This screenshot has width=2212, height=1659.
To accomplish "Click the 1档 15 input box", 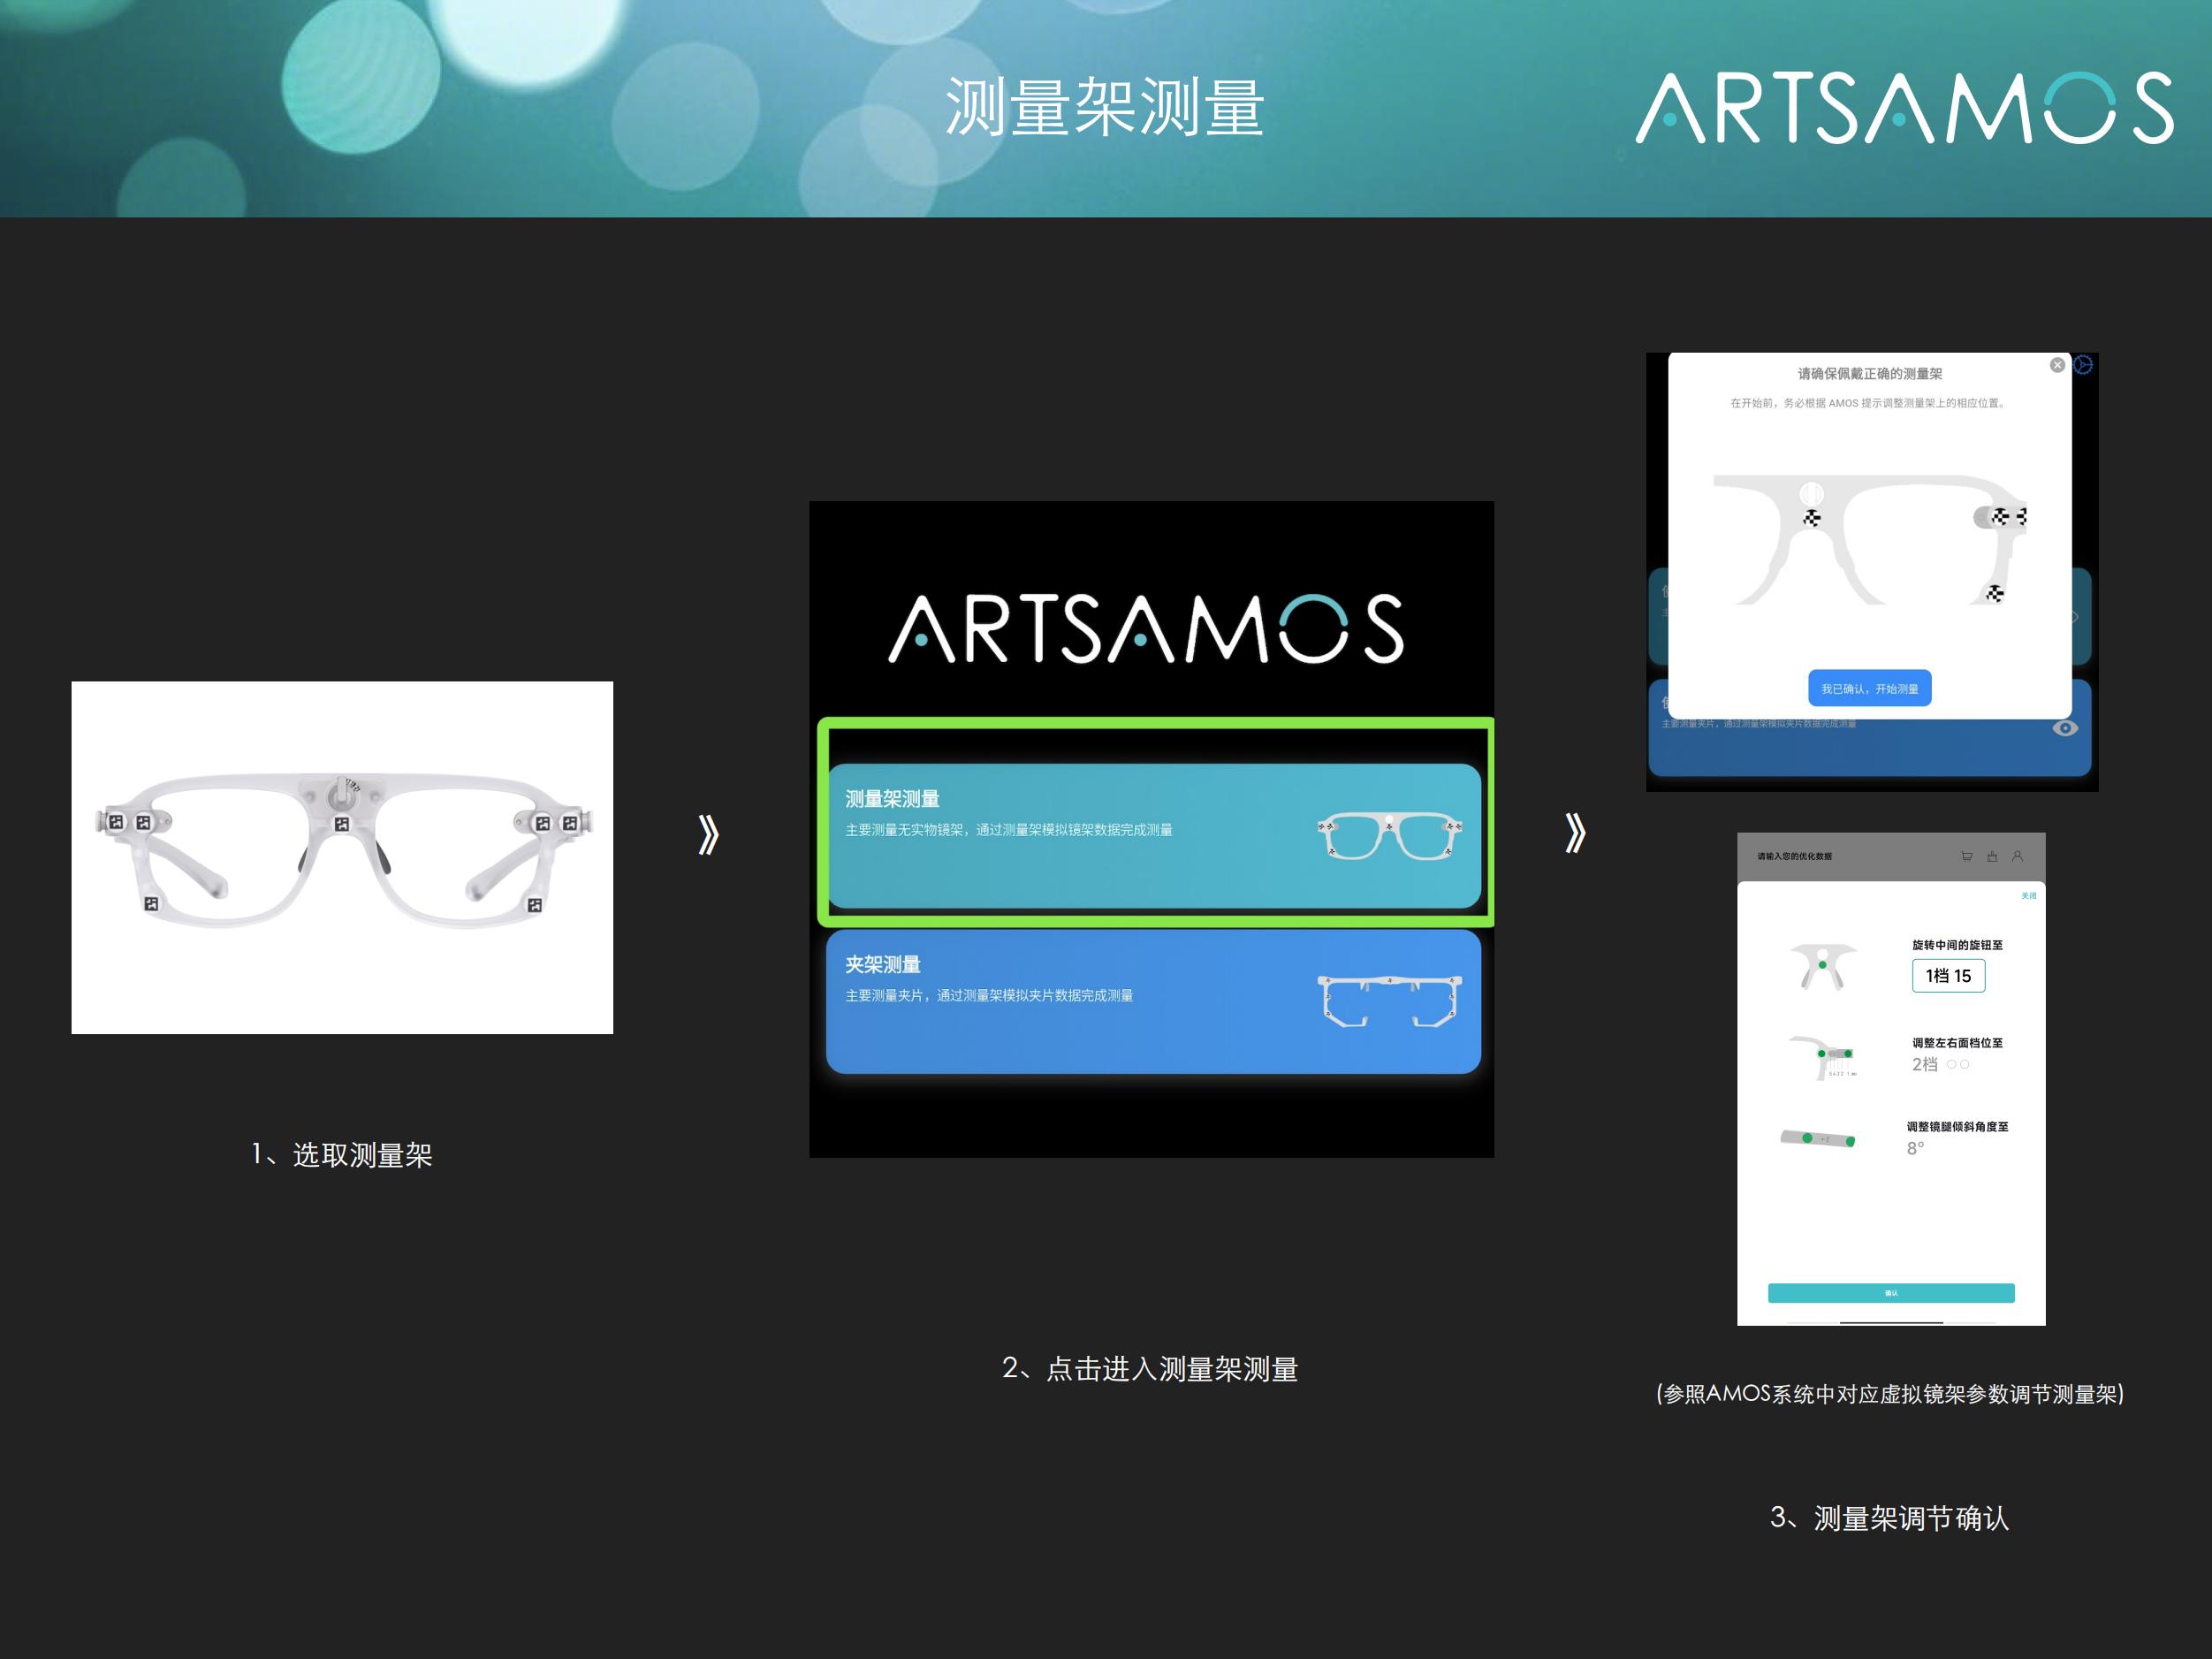I will 1948,976.
